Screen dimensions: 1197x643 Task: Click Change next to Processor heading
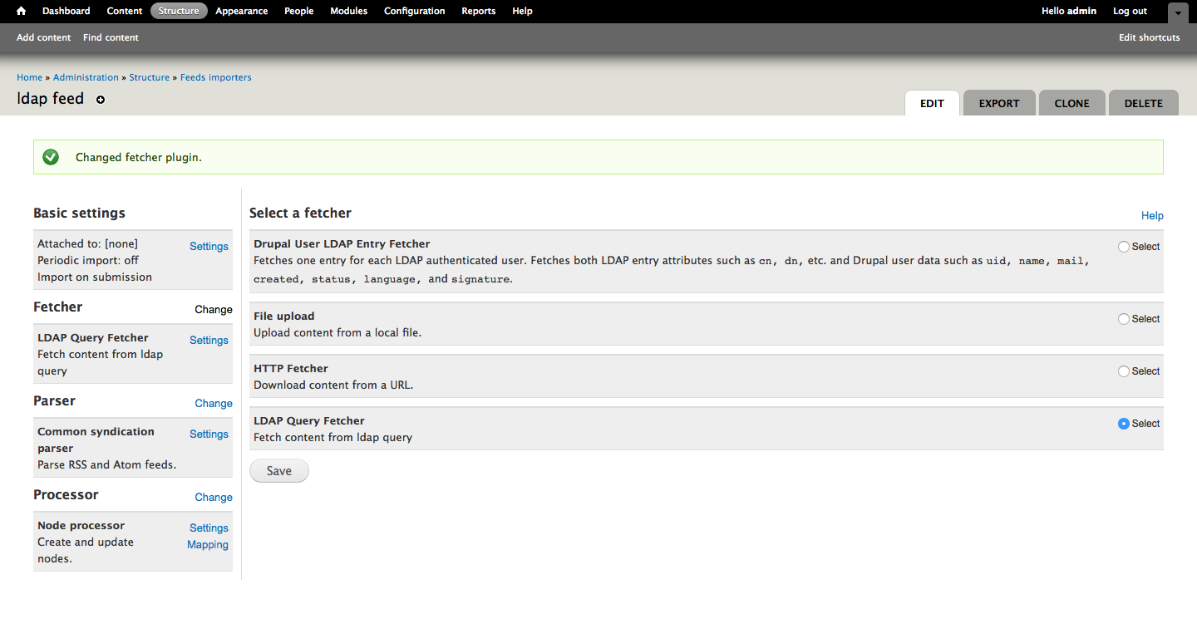point(214,497)
